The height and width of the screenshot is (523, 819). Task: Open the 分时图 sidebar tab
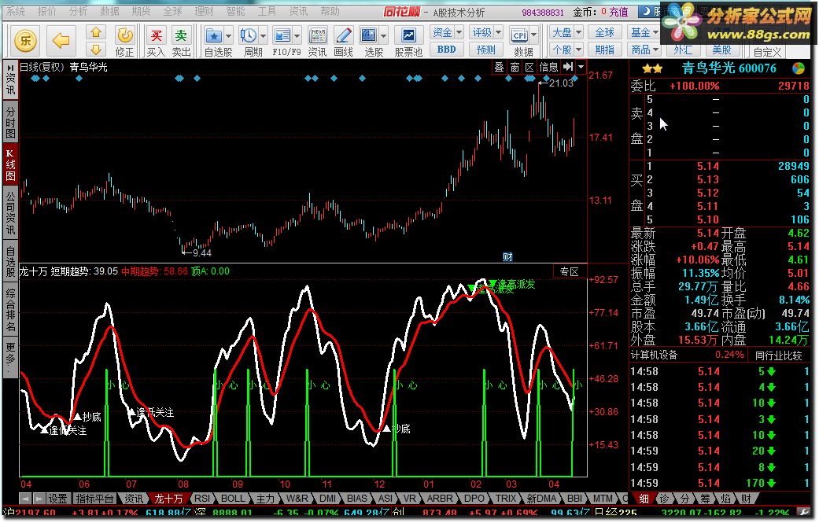point(10,122)
